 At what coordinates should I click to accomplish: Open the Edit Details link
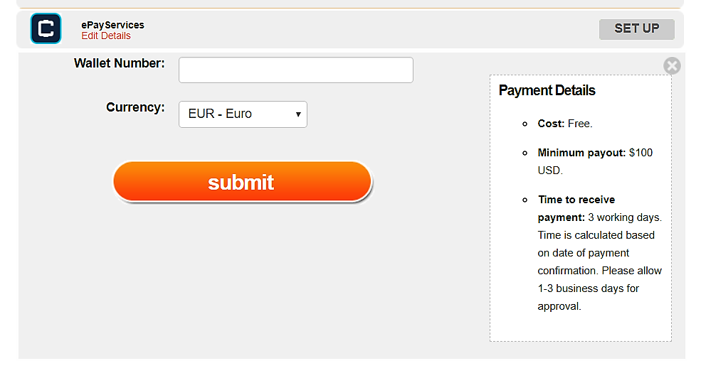pyautogui.click(x=106, y=36)
